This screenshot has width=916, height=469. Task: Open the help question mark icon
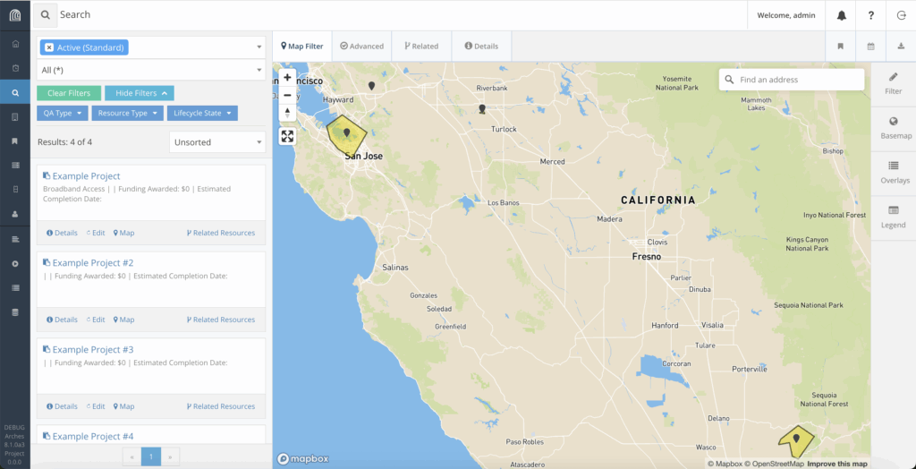[870, 15]
